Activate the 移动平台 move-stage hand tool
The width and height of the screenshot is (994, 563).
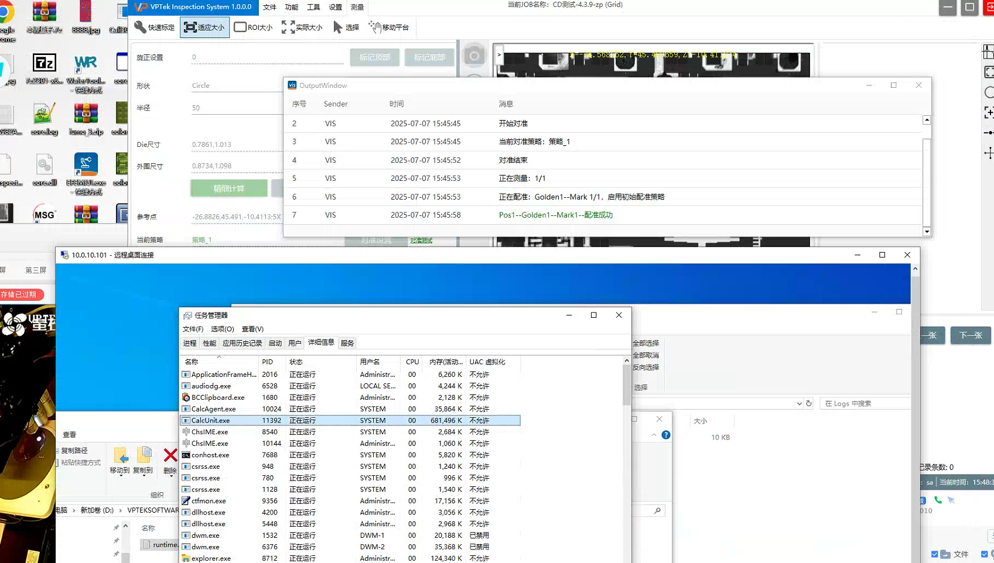389,27
